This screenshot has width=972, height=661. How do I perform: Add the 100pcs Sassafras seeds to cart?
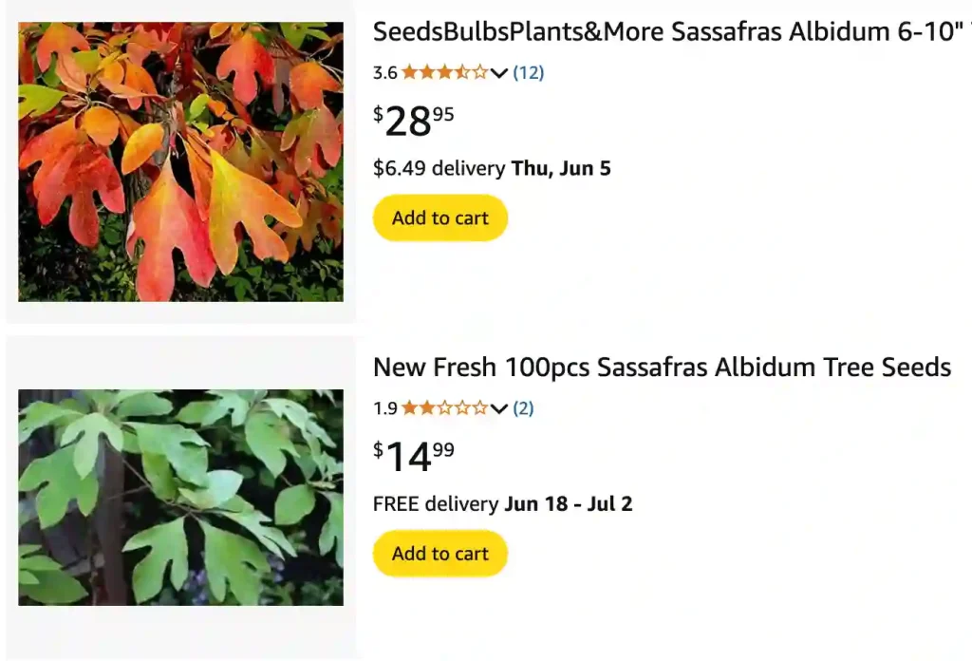[x=439, y=554]
